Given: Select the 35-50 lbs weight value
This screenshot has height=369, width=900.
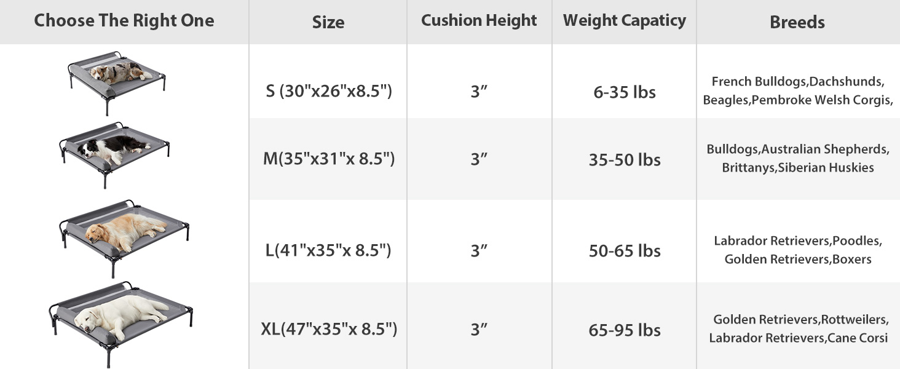Looking at the screenshot, I should 625,160.
